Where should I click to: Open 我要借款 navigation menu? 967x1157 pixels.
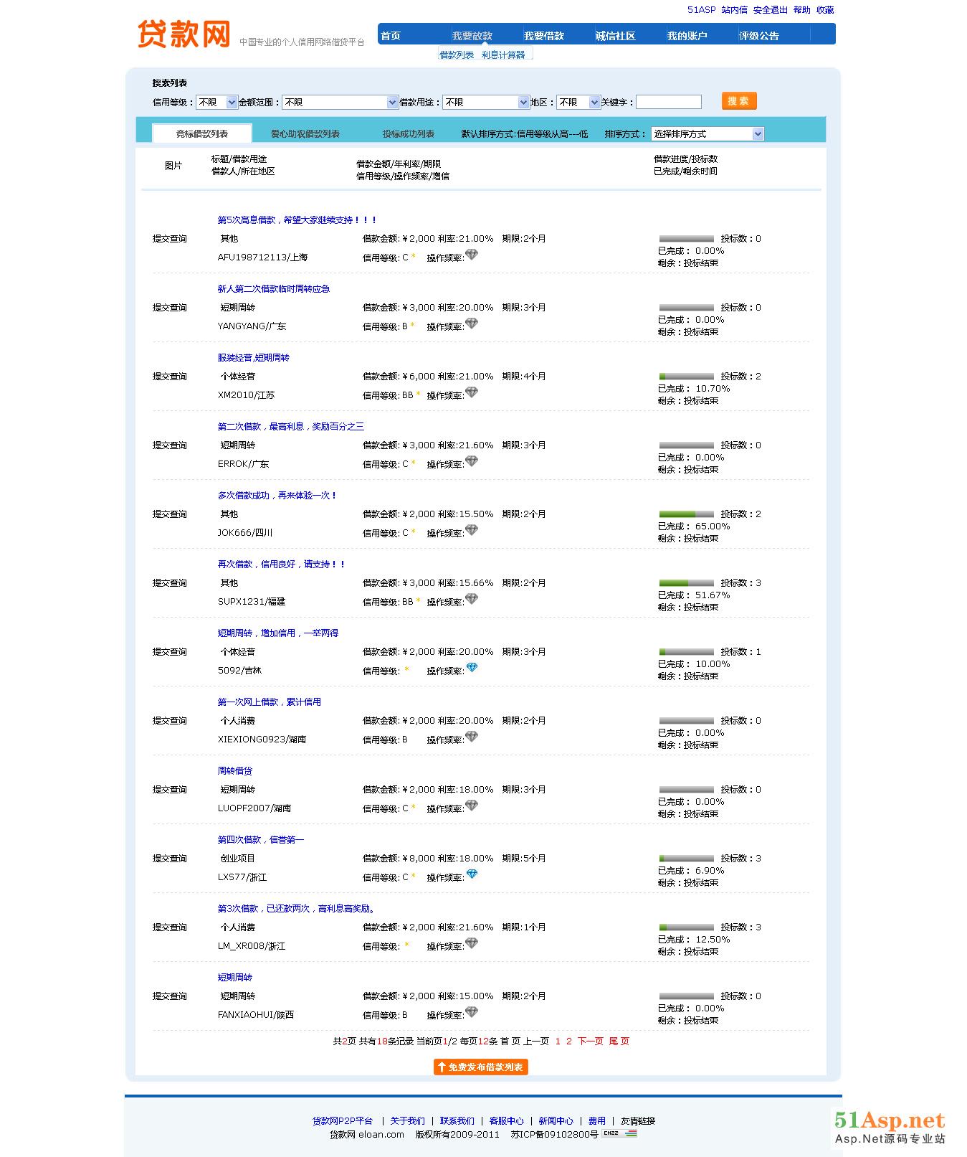544,36
